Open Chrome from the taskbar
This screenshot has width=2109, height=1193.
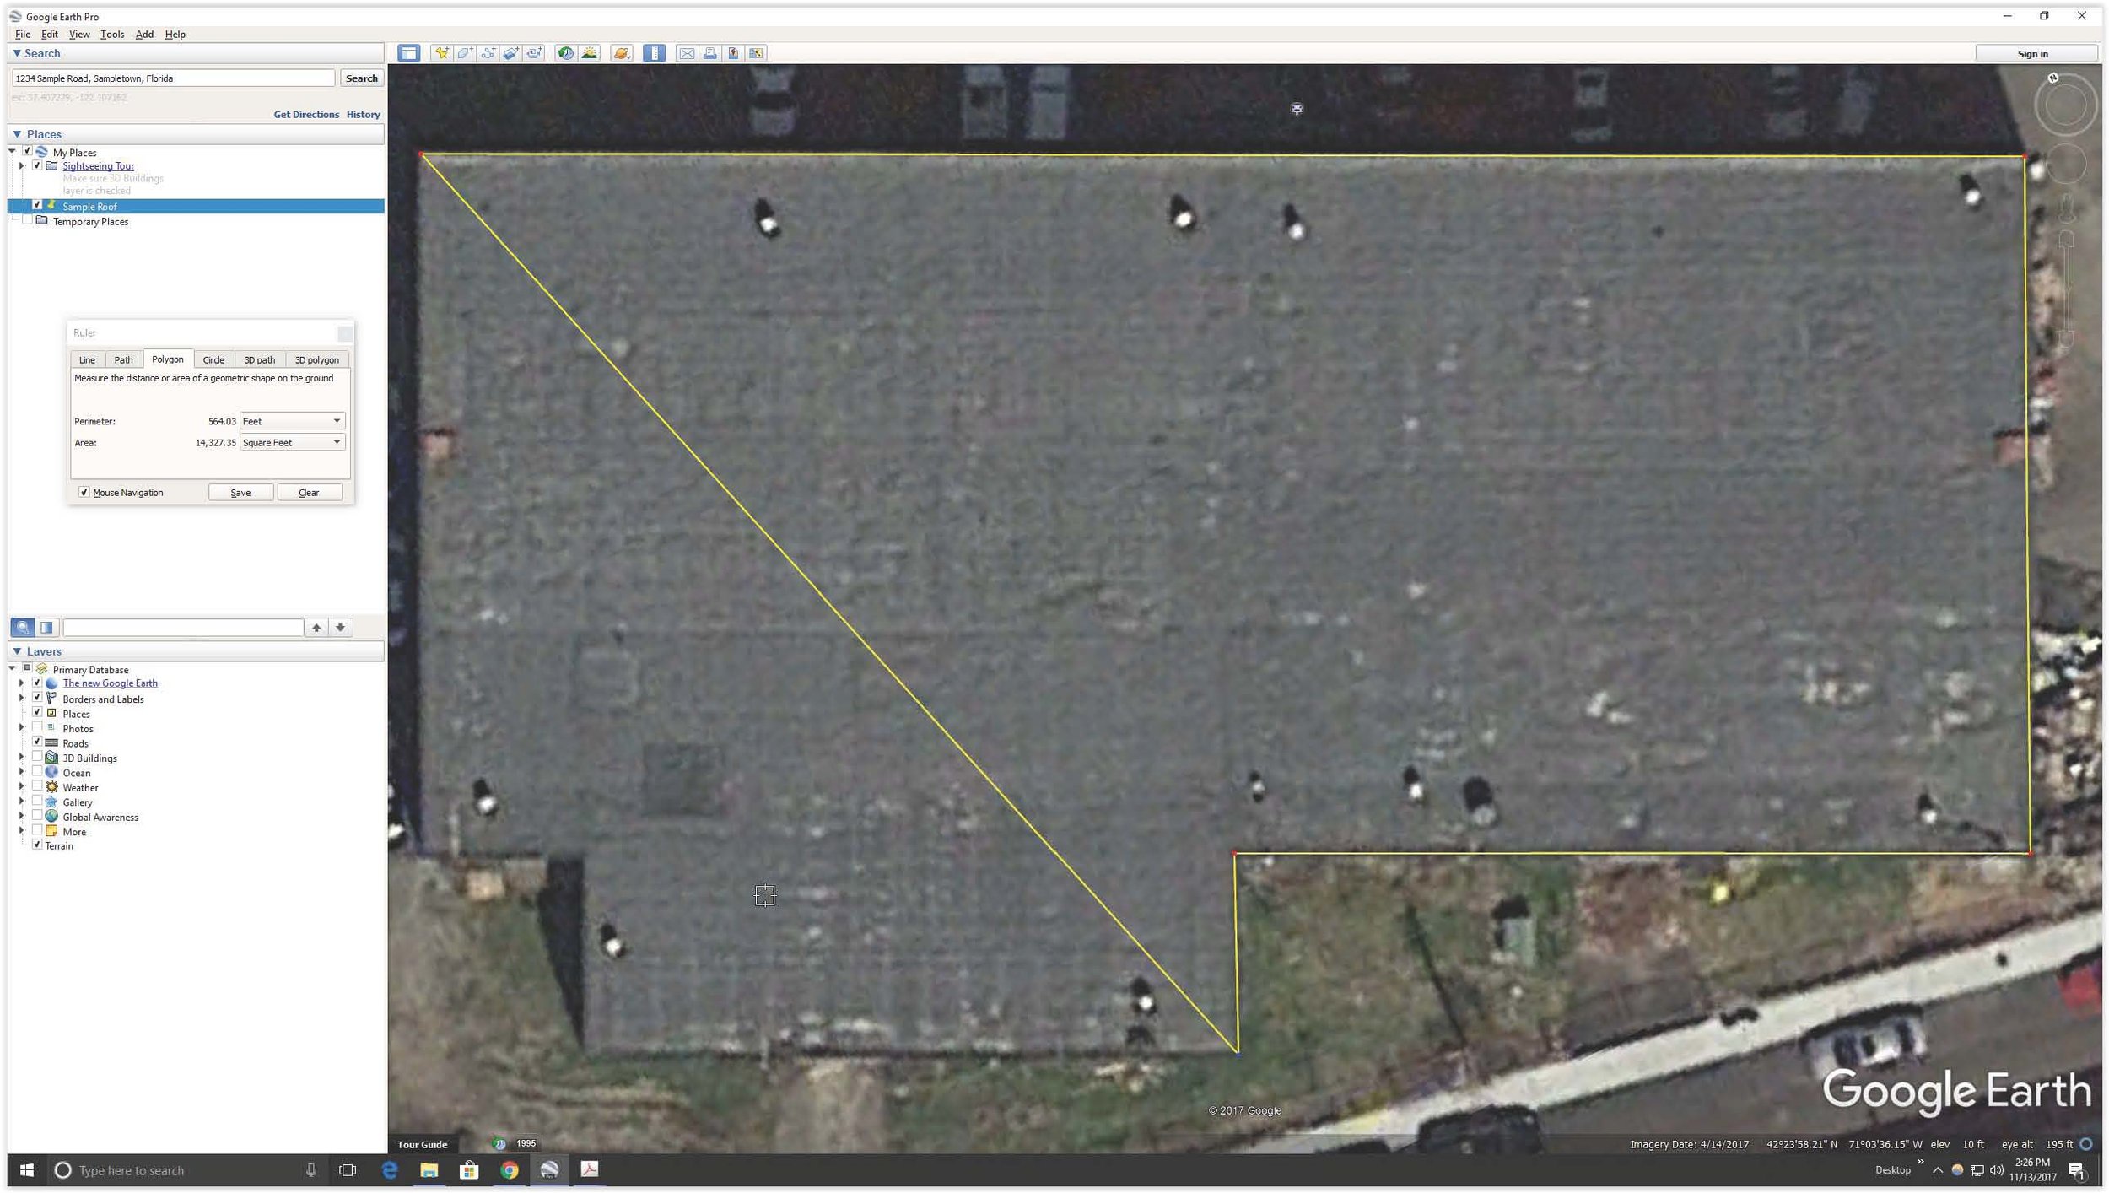(x=510, y=1169)
